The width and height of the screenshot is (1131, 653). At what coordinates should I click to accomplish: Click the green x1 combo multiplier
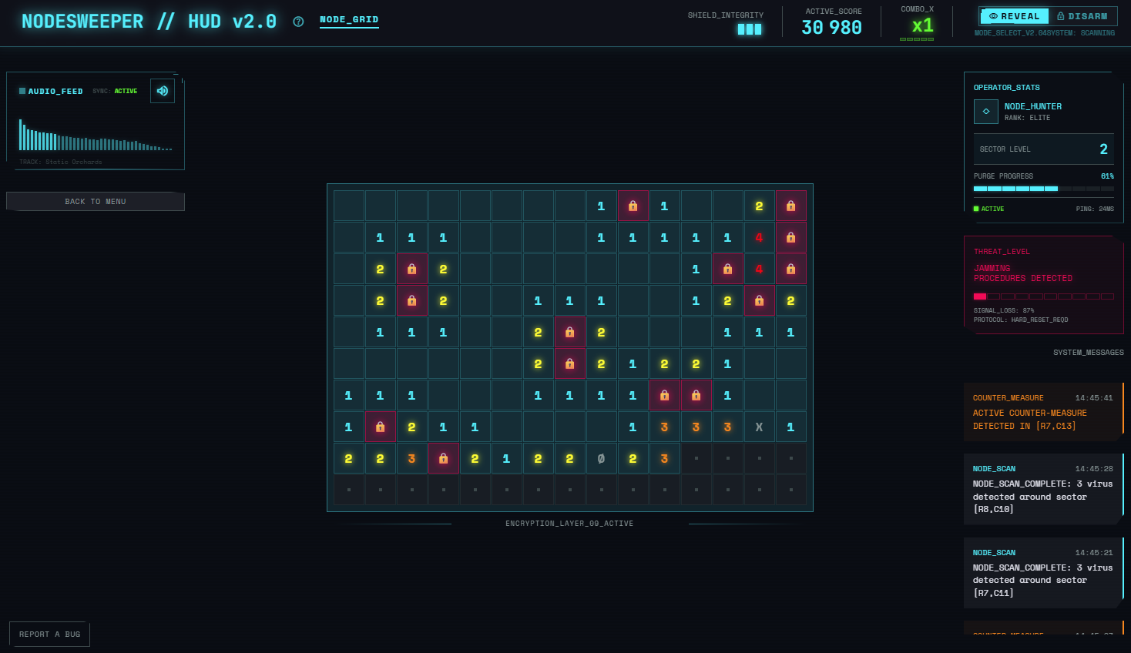[922, 25]
